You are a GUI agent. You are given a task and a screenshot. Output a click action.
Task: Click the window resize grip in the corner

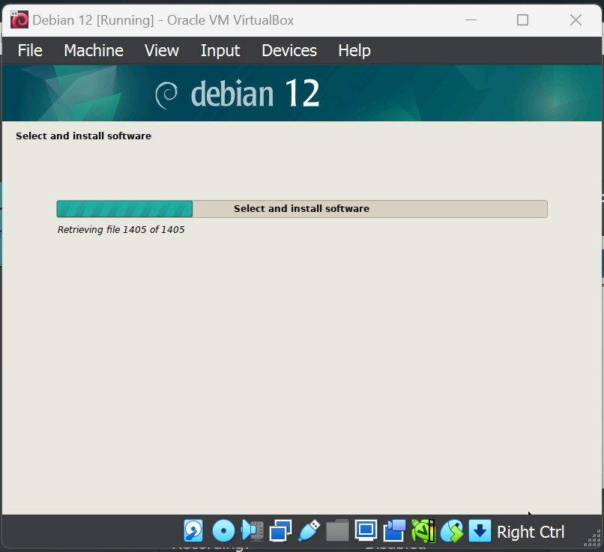(x=593, y=538)
